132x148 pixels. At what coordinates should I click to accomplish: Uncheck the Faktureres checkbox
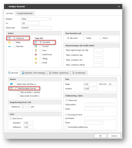[66, 100]
